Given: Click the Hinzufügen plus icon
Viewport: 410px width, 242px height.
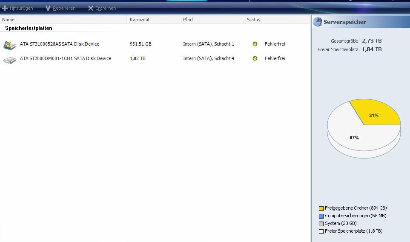Looking at the screenshot, I should click(5, 8).
